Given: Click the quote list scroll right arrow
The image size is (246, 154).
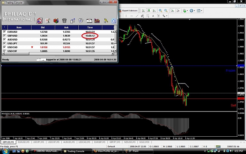Looking at the screenshot, I should (113, 54).
